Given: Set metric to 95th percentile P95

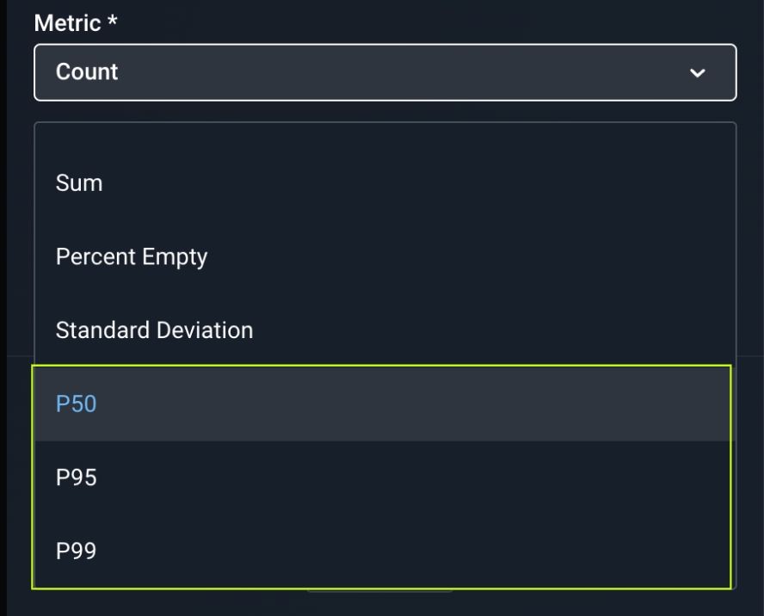Looking at the screenshot, I should 77,477.
